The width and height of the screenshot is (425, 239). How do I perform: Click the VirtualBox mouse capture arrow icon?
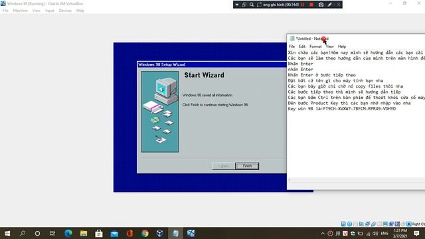point(409,224)
